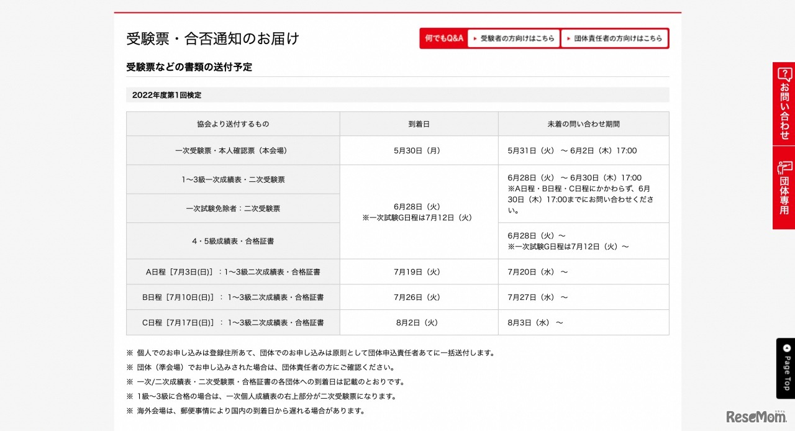795x431 pixels.
Task: Select the instructor icon on 団体専用 sidebar tab
Action: [x=784, y=166]
